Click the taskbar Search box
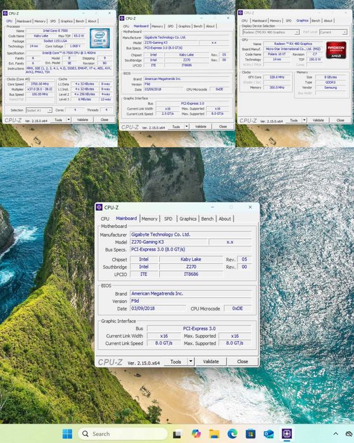Image resolution: width=354 pixels, height=443 pixels. tap(123, 433)
